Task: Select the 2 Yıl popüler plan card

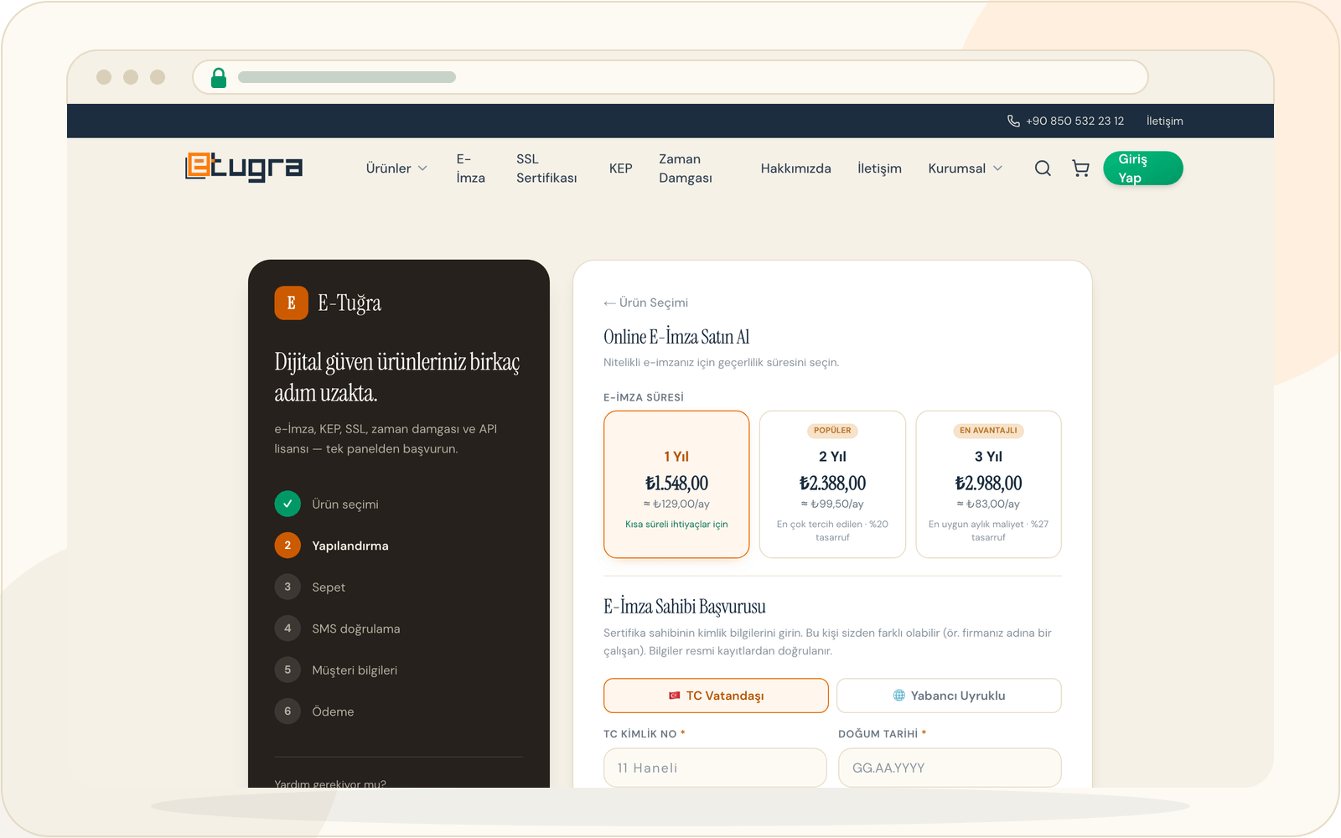Action: coord(832,484)
